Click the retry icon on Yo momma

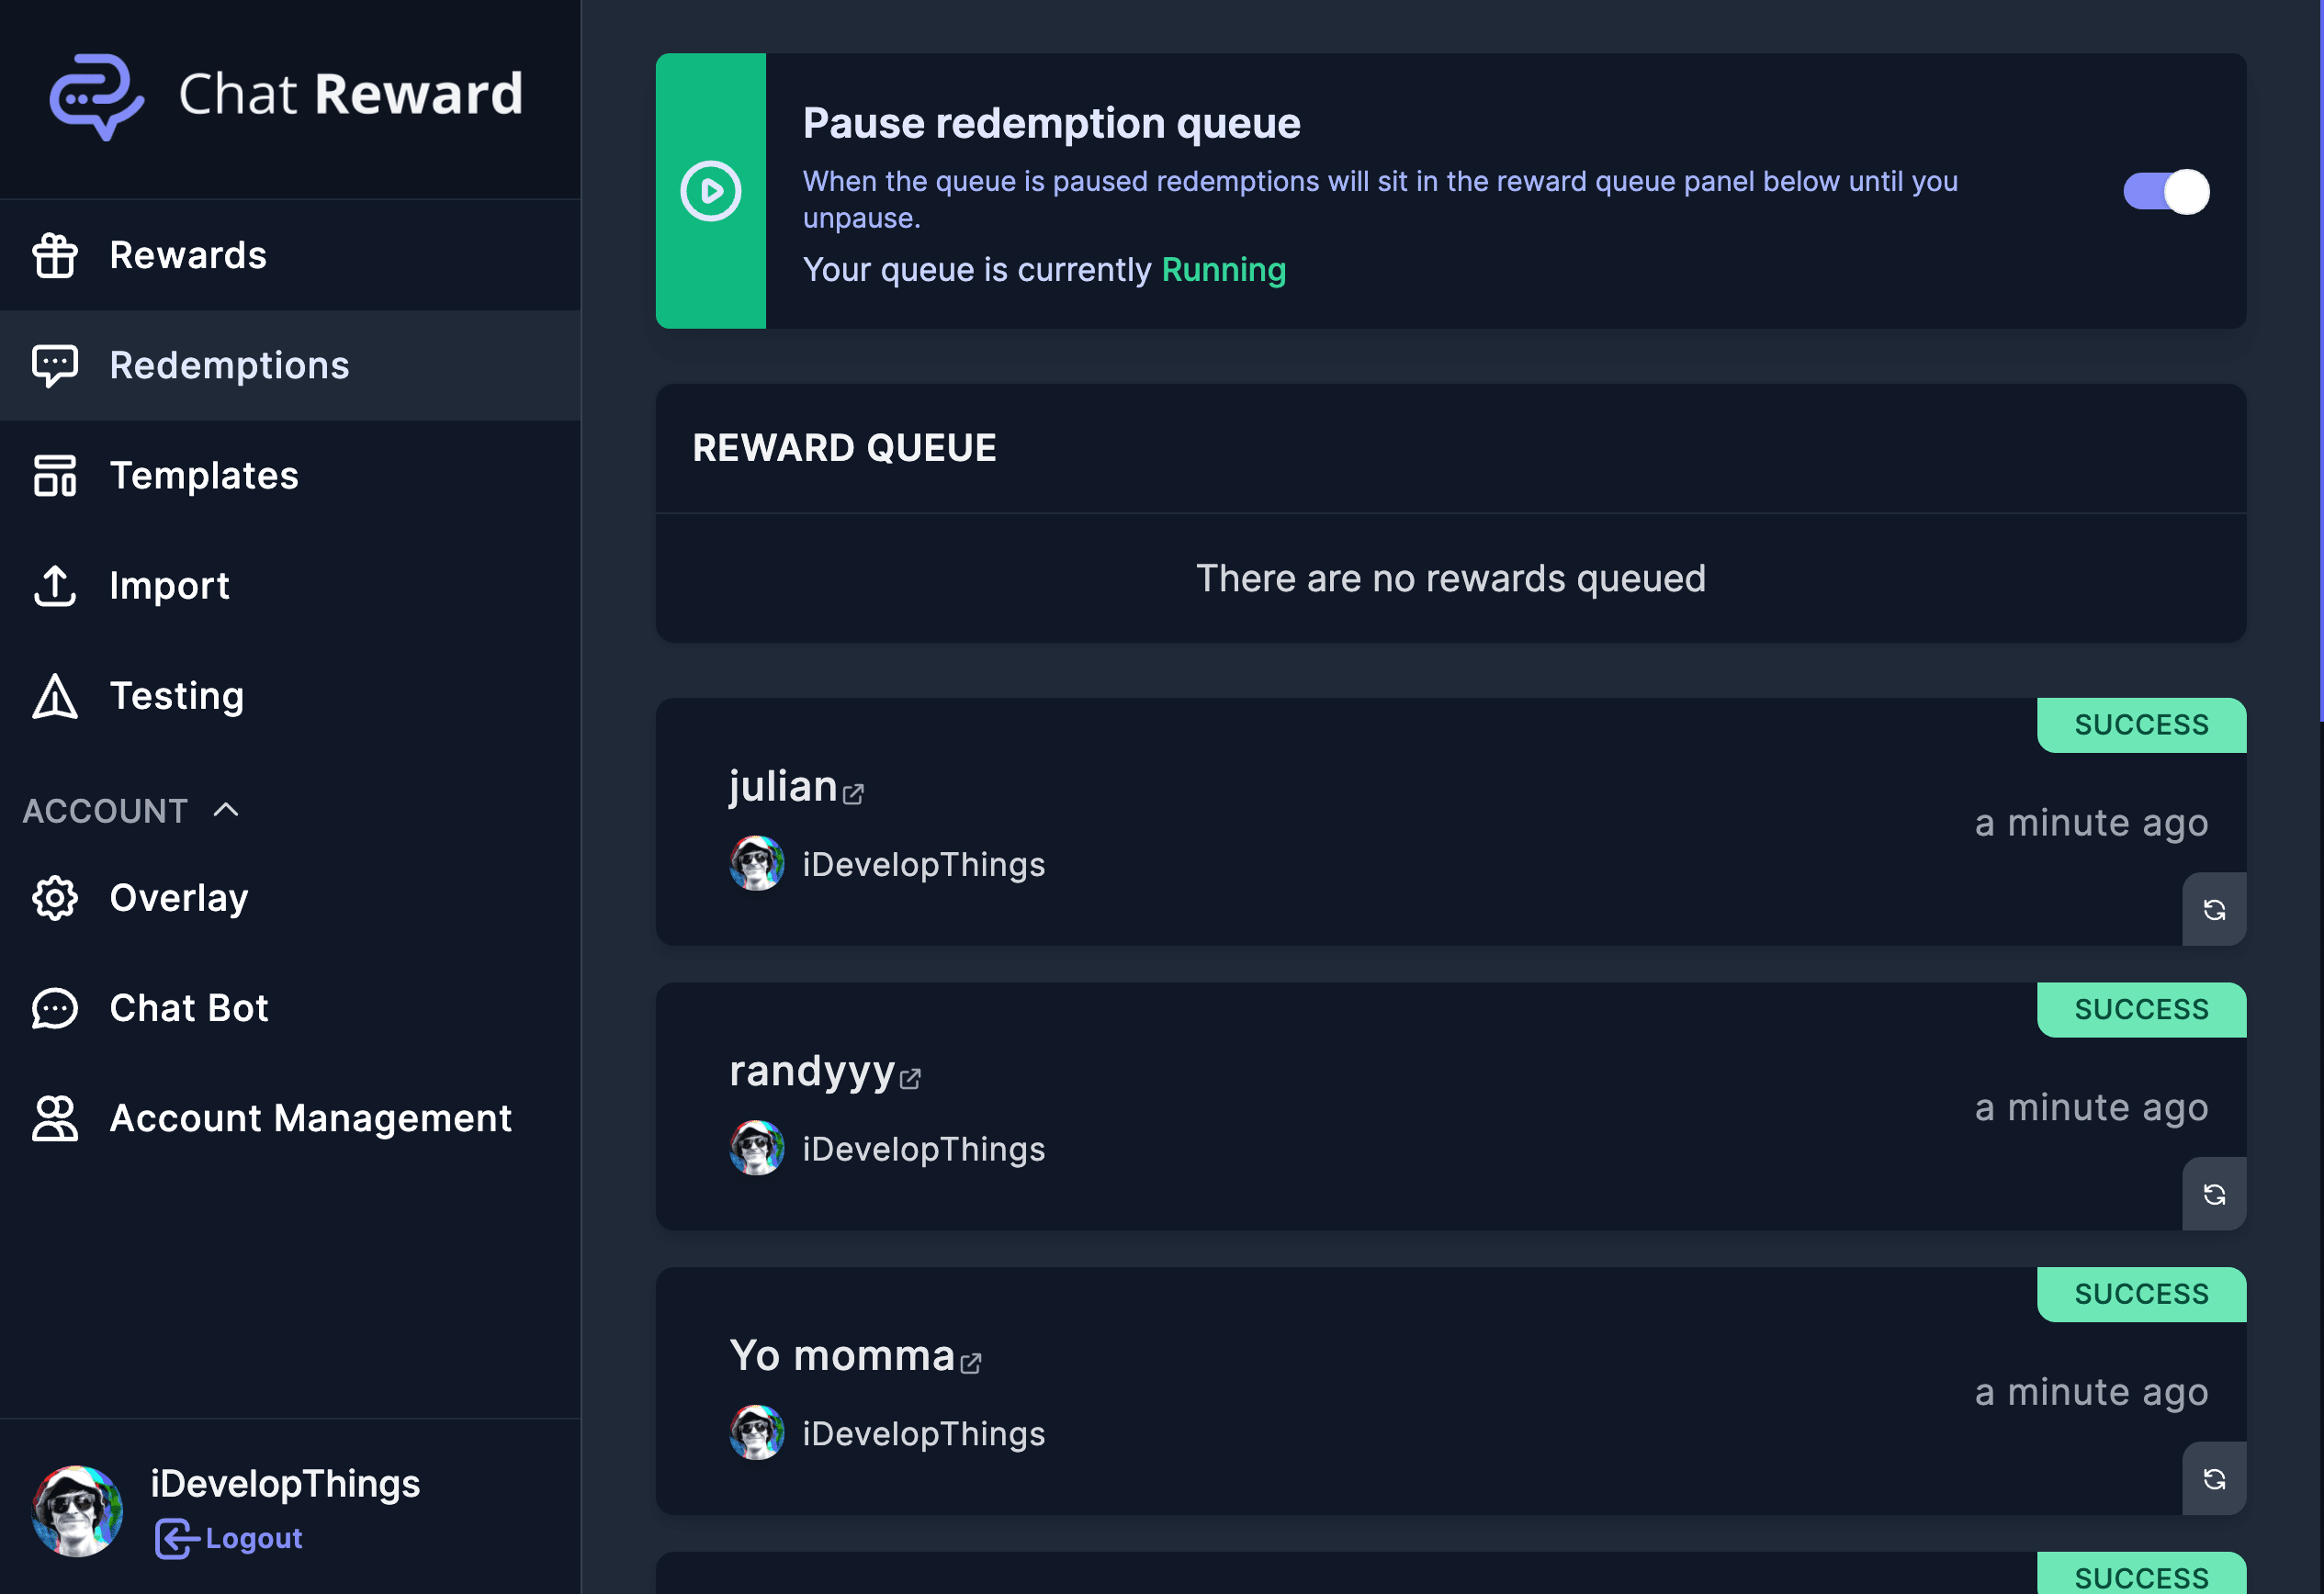(2213, 1479)
